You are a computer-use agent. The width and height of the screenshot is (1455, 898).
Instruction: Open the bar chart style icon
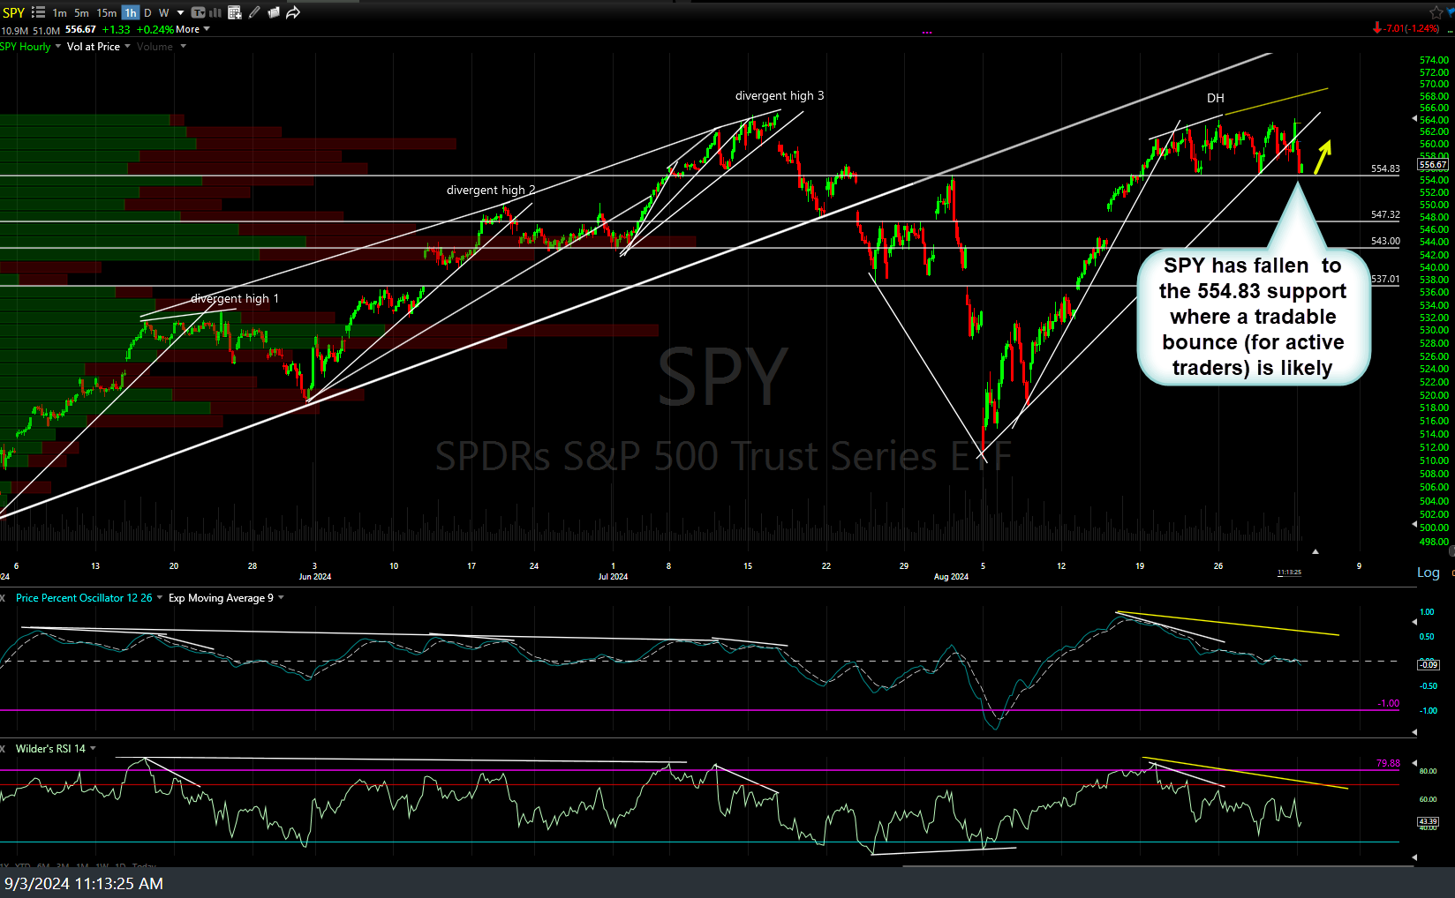click(x=215, y=12)
